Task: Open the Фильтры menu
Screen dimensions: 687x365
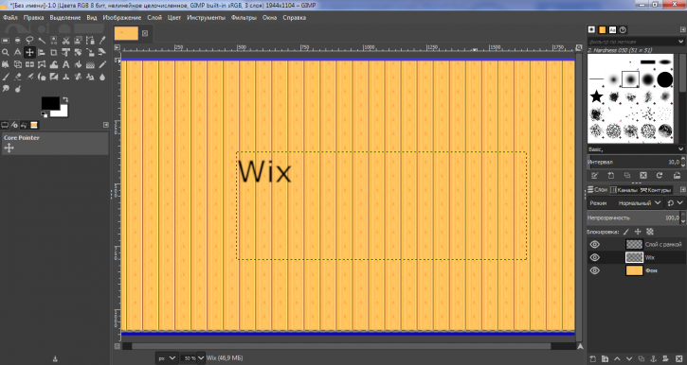Action: (244, 17)
